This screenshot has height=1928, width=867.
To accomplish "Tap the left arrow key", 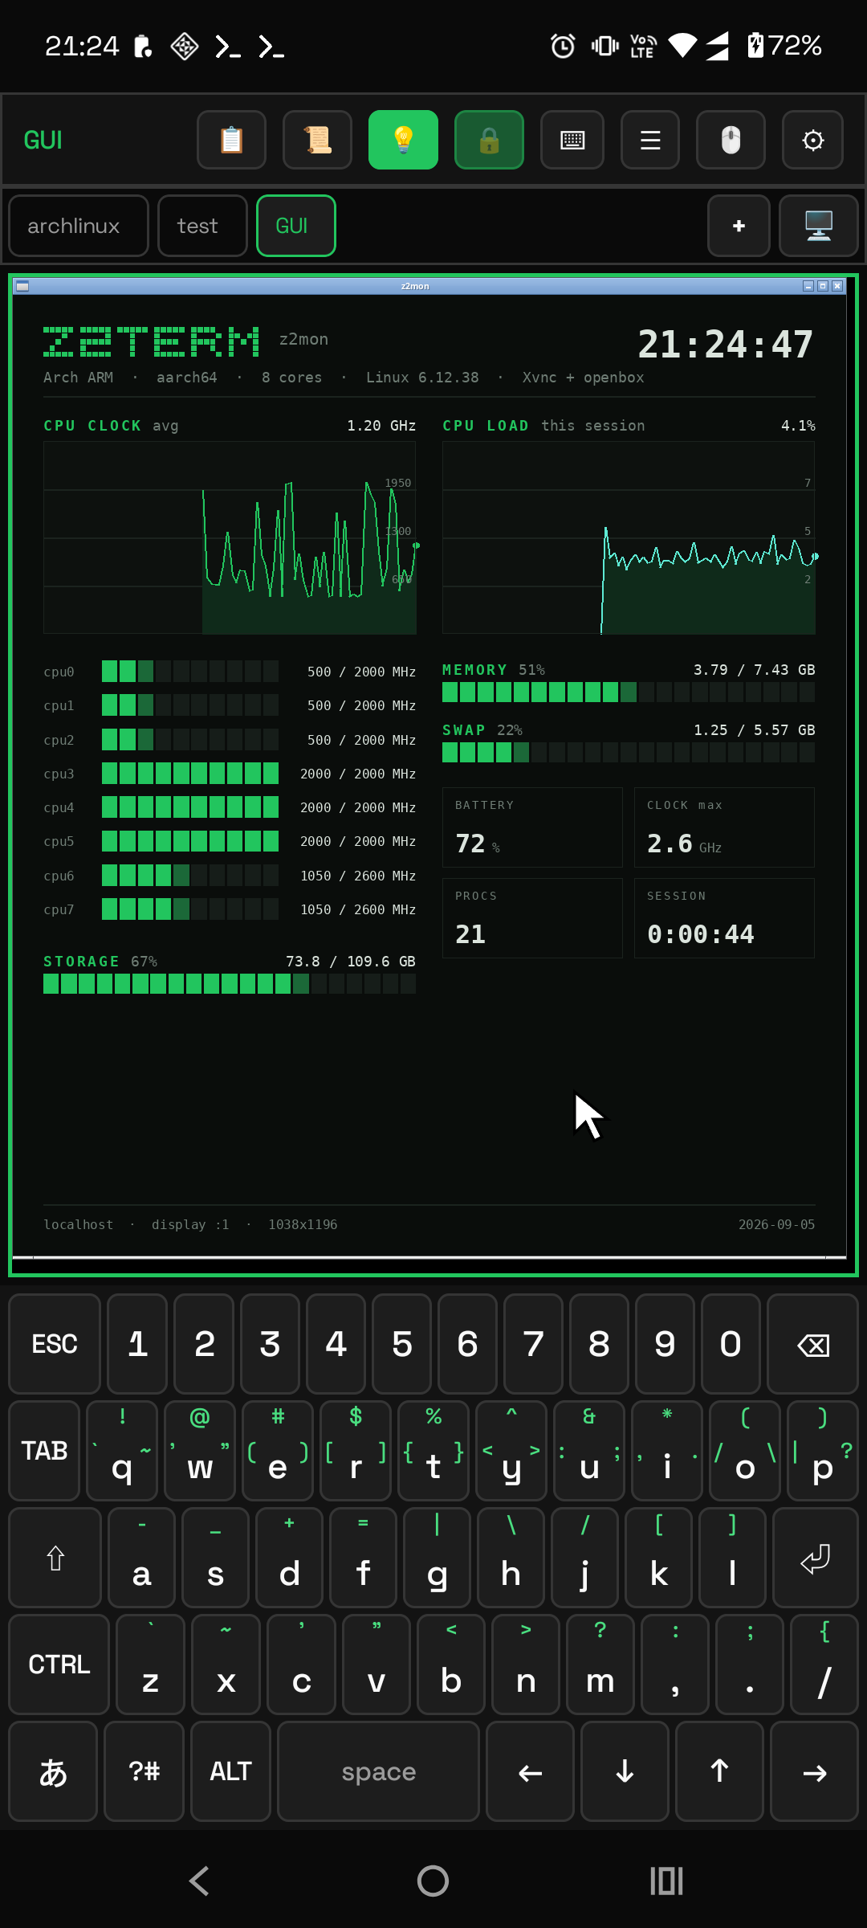I will 530,1771.
